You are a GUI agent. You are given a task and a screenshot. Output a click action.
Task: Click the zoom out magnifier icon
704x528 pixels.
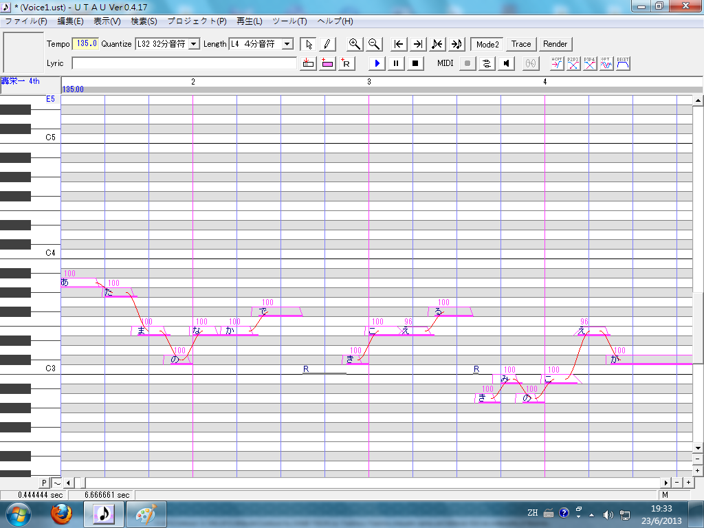[374, 44]
